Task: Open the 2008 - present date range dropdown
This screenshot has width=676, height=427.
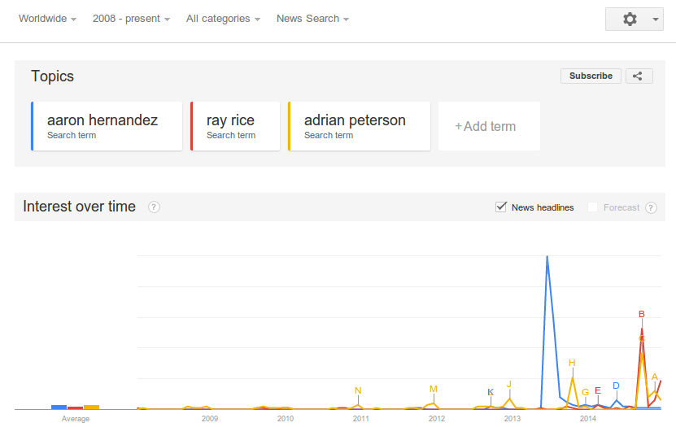Action: click(x=131, y=19)
